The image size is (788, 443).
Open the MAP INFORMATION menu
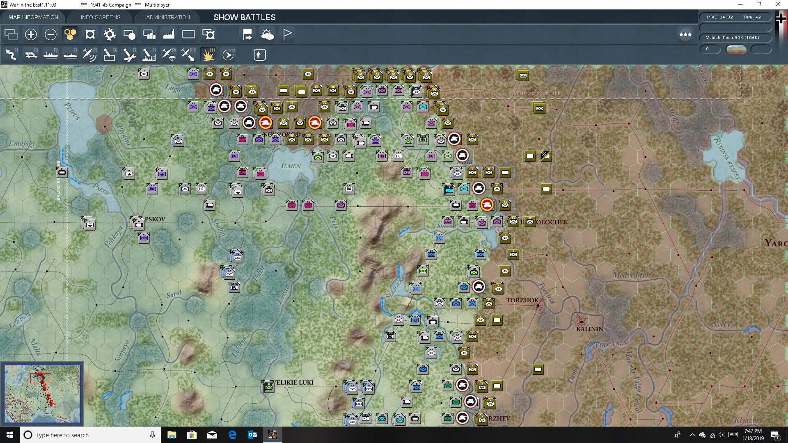pos(33,17)
